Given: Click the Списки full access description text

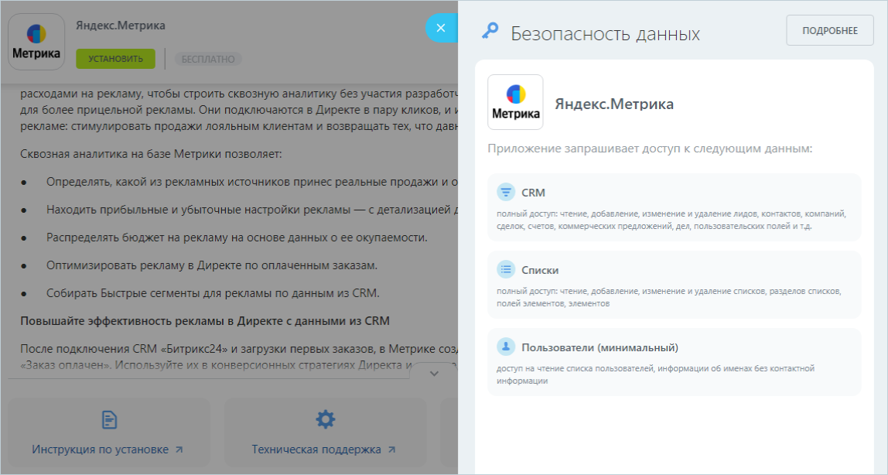Looking at the screenshot, I should 669,297.
